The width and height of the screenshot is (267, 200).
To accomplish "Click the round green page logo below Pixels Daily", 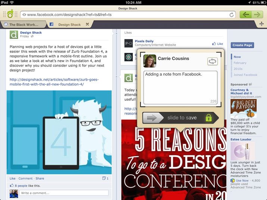I will [128, 57].
